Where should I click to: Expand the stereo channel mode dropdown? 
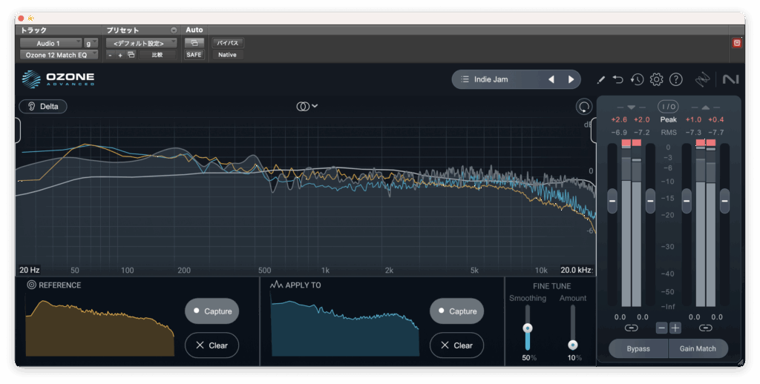coord(307,106)
